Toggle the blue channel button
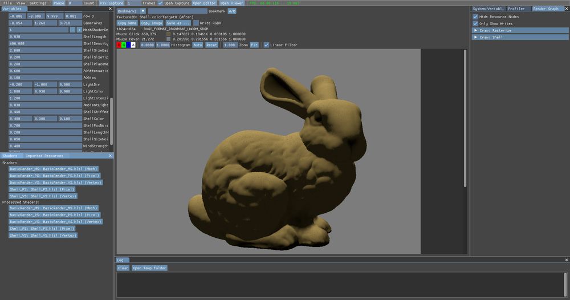This screenshot has height=300, width=570. (x=128, y=44)
